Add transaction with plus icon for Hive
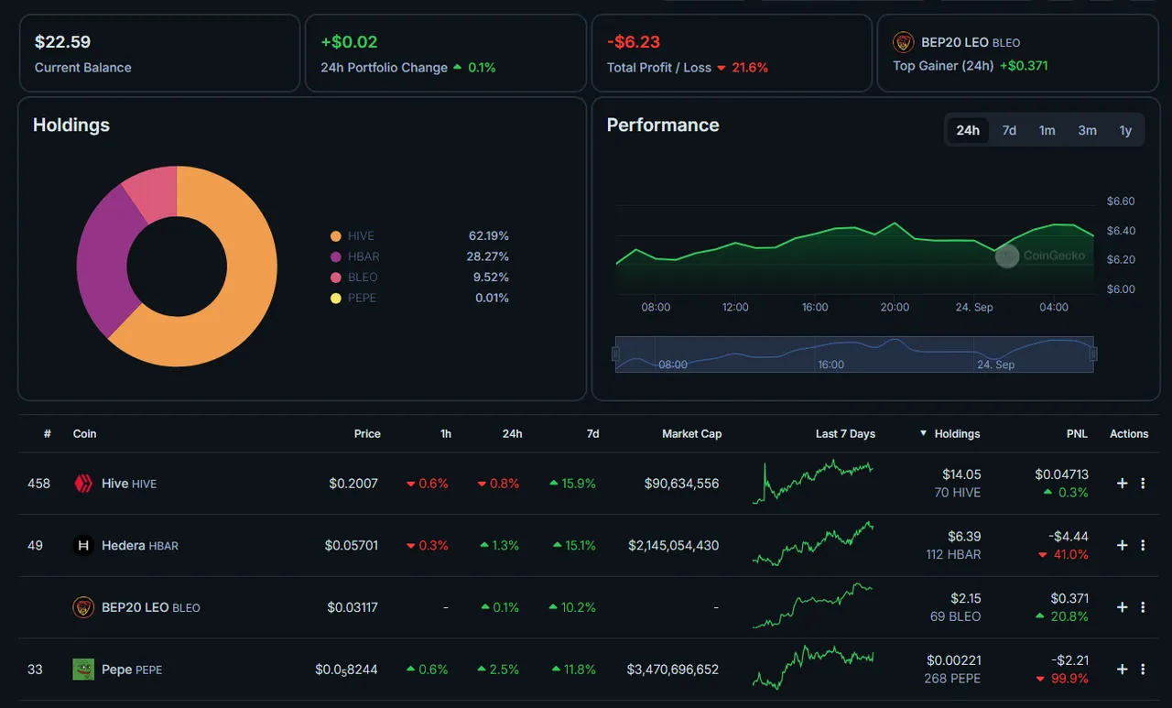Screen dimensions: 1172x708 [1122, 484]
